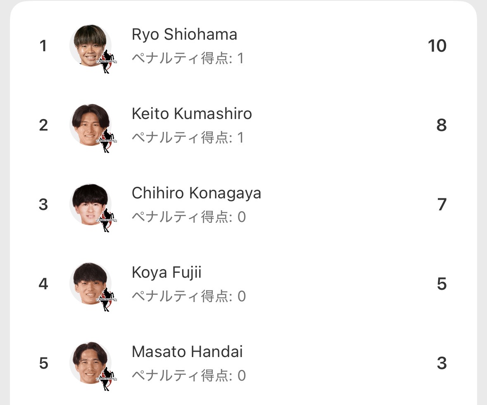Select Ryo Shiohama's goal total of 10
Image resolution: width=487 pixels, height=405 pixels.
[437, 46]
